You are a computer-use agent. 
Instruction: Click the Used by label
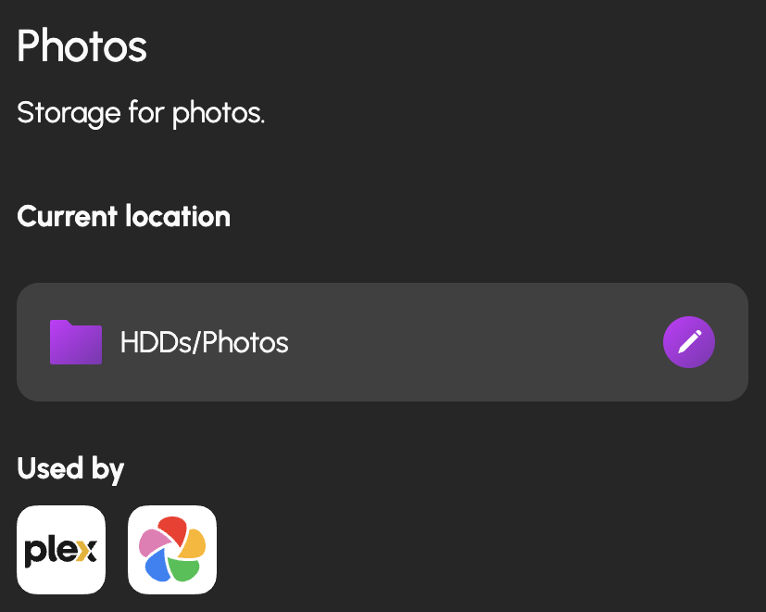pos(70,469)
